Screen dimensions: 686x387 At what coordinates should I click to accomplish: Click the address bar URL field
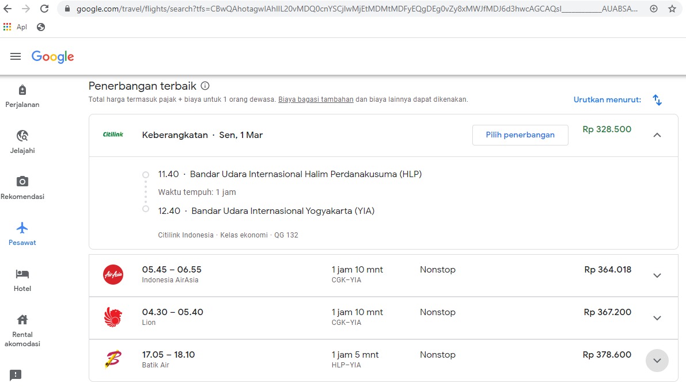tap(357, 9)
